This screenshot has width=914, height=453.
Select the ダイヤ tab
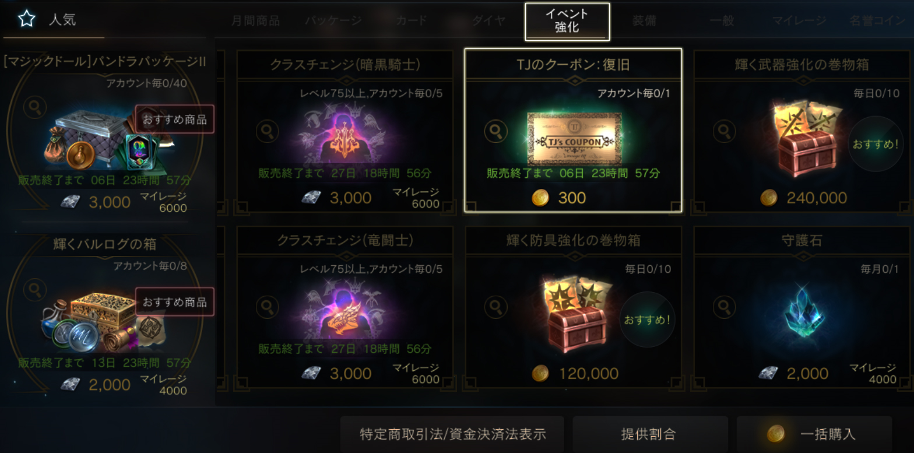tap(488, 21)
